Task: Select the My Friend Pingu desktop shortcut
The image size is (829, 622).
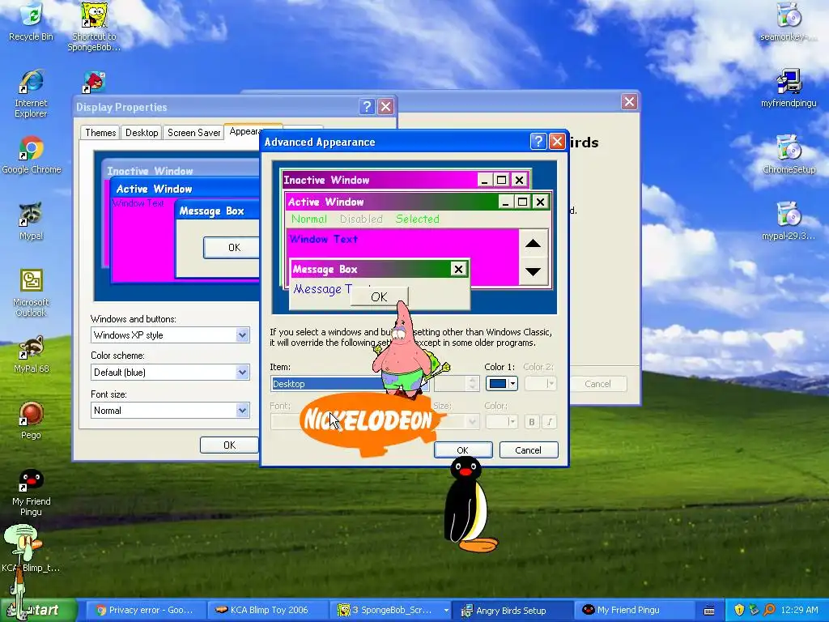Action: [32, 492]
